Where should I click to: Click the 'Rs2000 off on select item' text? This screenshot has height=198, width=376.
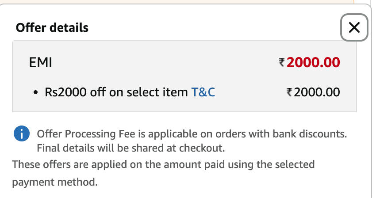(x=116, y=92)
